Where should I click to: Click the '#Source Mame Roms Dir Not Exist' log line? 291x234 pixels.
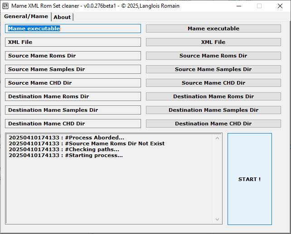pyautogui.click(x=87, y=143)
